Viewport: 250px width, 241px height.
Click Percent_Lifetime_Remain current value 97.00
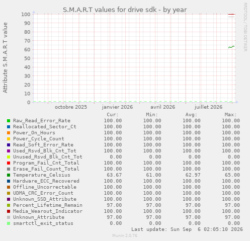coord(114,205)
